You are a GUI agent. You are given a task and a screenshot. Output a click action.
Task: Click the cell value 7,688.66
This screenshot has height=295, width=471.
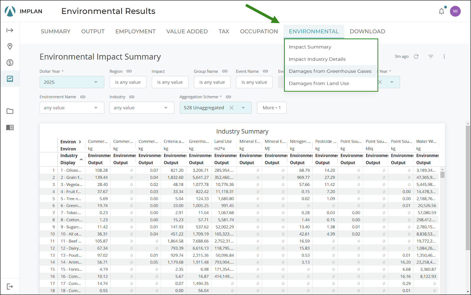[x=200, y=241]
